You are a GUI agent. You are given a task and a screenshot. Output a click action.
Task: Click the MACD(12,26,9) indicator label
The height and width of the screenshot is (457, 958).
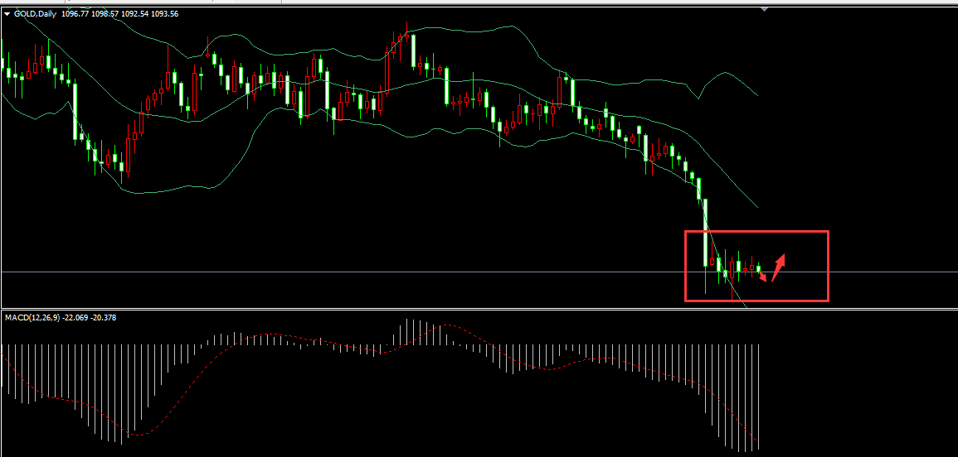[32, 317]
